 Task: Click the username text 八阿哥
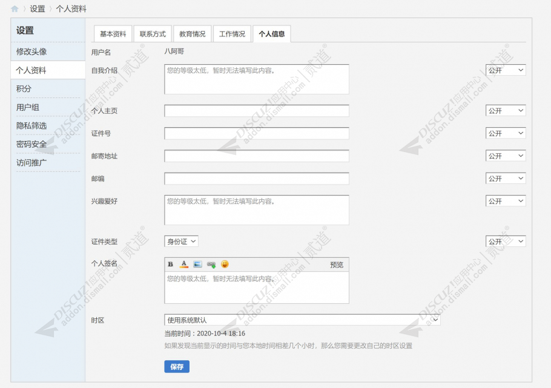(174, 51)
